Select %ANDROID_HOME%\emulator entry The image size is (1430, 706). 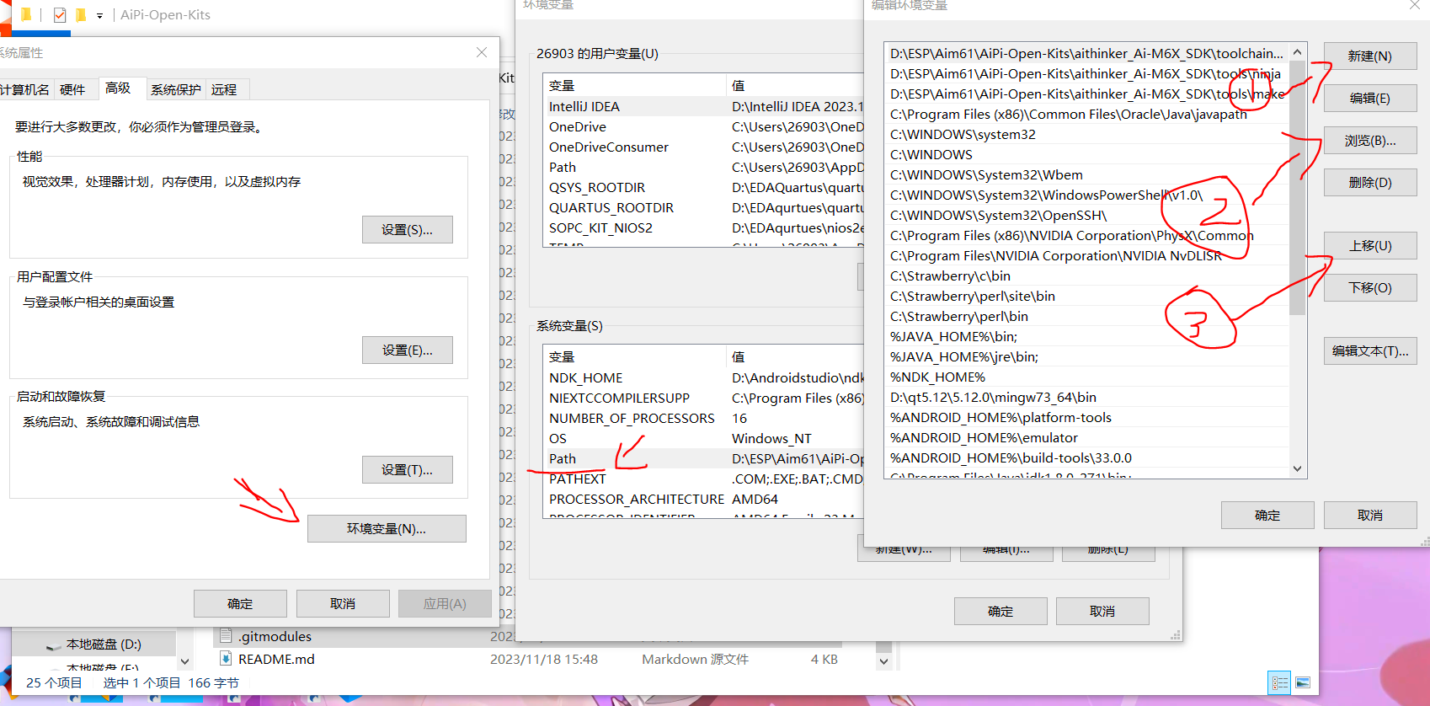pyautogui.click(x=1086, y=438)
